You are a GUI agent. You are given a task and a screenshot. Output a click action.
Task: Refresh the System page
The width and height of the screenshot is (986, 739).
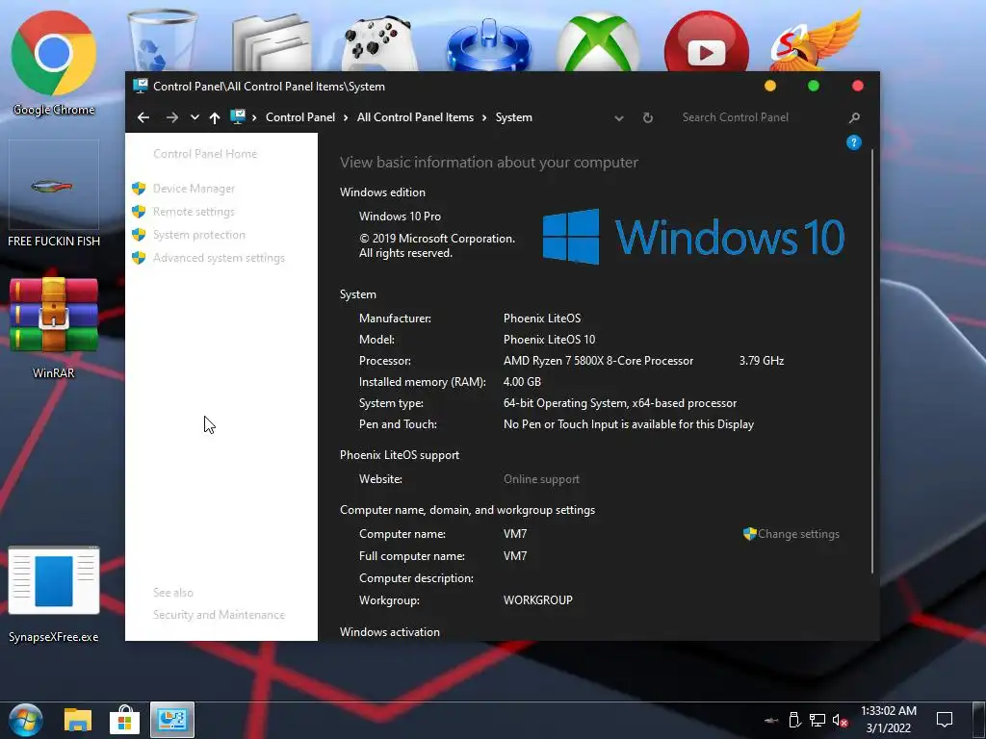(x=648, y=117)
